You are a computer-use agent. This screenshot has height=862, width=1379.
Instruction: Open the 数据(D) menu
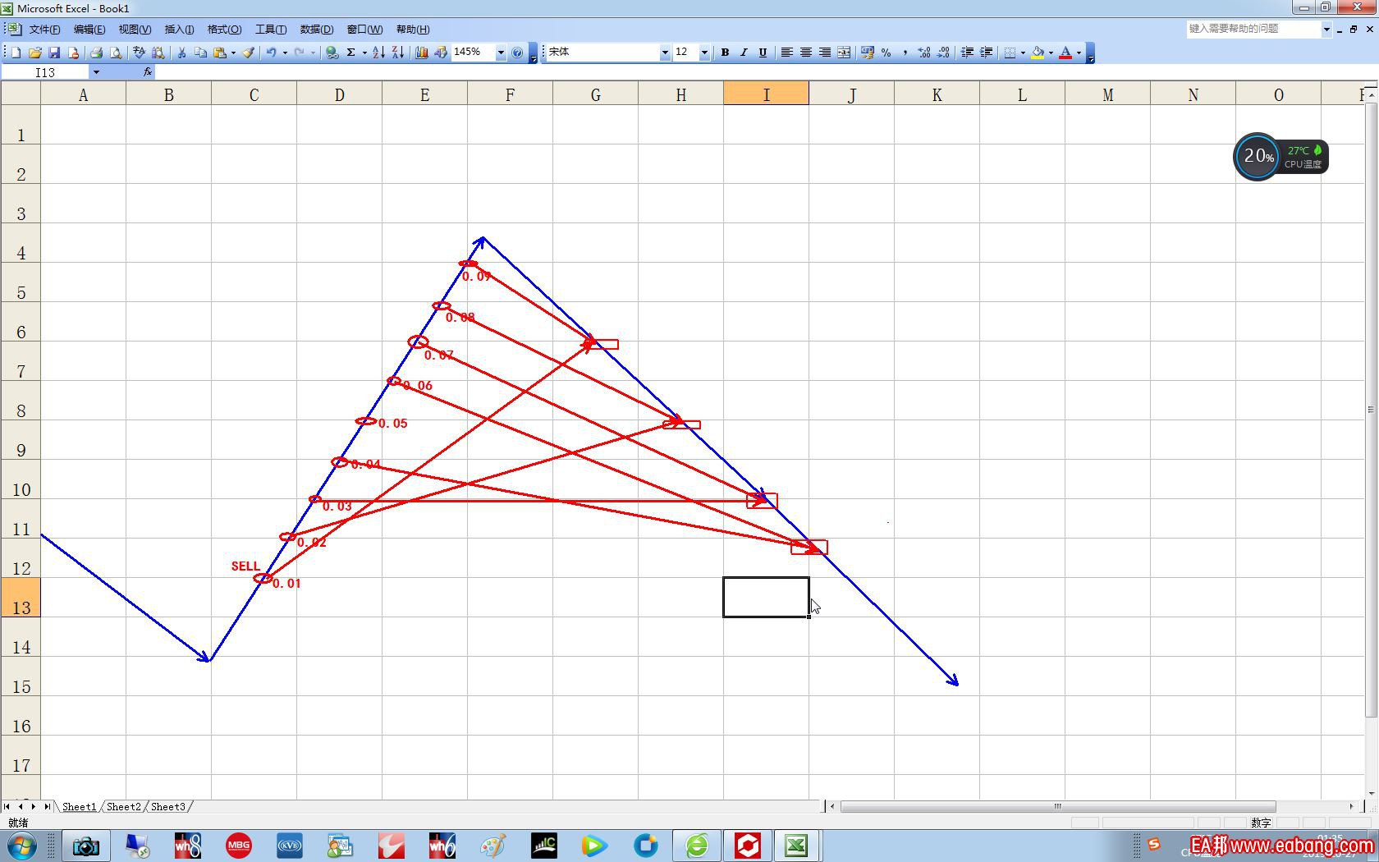(x=316, y=30)
